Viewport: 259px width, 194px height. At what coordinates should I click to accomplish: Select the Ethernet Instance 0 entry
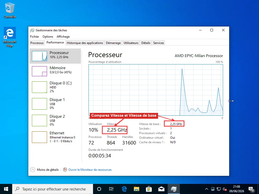55,137
